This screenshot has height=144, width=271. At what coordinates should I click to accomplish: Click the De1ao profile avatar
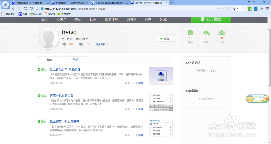[48, 39]
